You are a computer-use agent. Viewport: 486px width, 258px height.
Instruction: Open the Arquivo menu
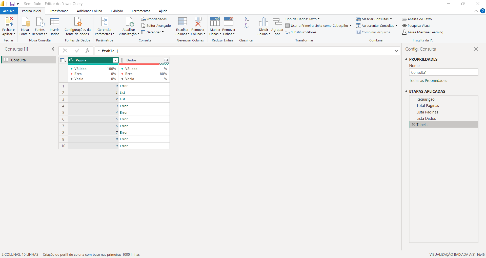coord(9,11)
